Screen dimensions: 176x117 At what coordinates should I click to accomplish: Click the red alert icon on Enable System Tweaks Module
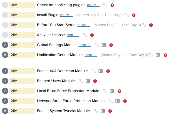pyautogui.click(x=110, y=111)
